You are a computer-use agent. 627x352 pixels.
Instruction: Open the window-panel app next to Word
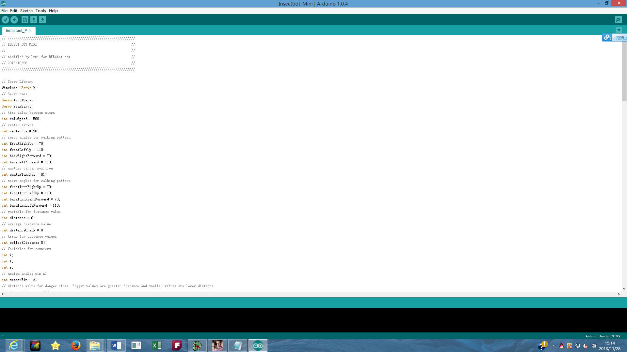pos(136,345)
